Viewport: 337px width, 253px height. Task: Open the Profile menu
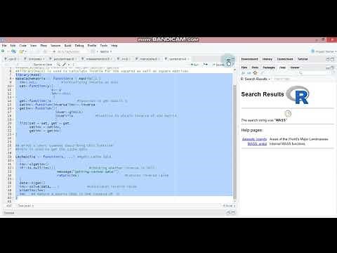92,46
